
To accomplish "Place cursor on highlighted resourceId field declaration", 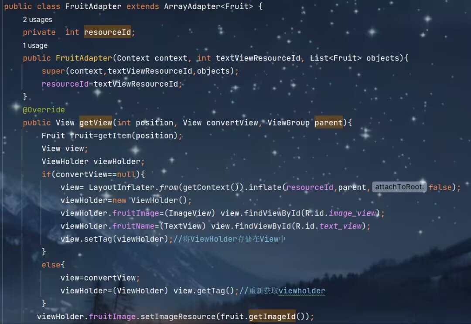I will tap(107, 32).
